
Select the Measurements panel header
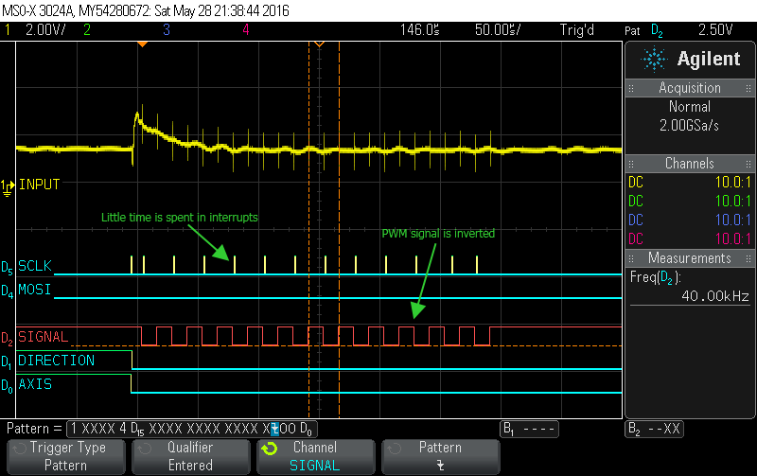690,258
